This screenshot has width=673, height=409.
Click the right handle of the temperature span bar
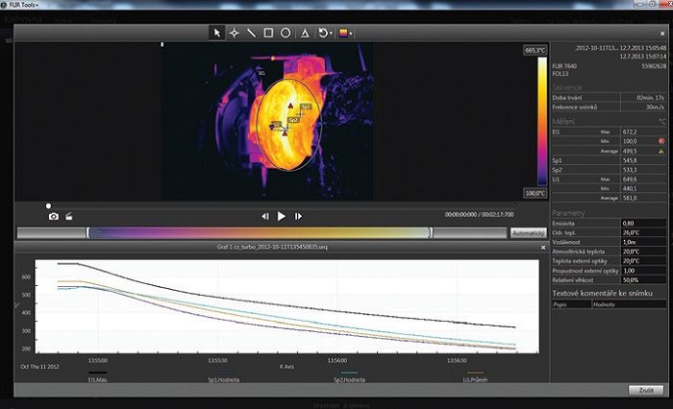point(431,232)
